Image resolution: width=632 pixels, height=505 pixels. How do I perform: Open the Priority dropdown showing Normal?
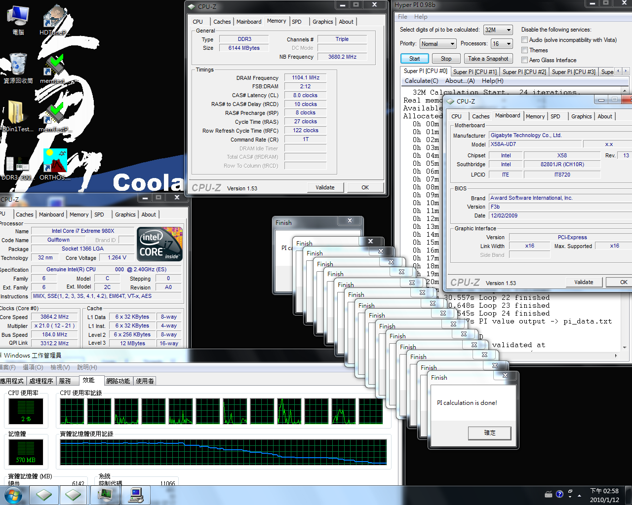[438, 44]
